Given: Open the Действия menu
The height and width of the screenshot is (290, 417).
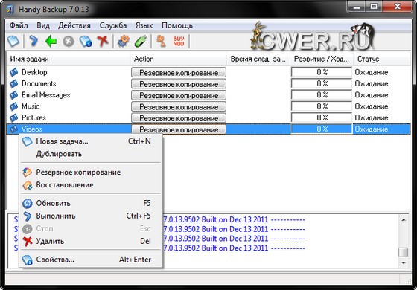Looking at the screenshot, I should coord(74,25).
